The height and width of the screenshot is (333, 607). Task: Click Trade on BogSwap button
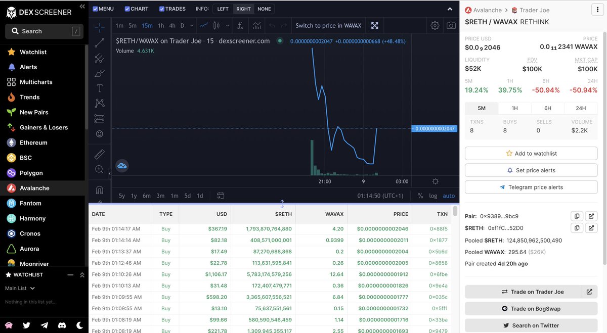click(x=531, y=308)
